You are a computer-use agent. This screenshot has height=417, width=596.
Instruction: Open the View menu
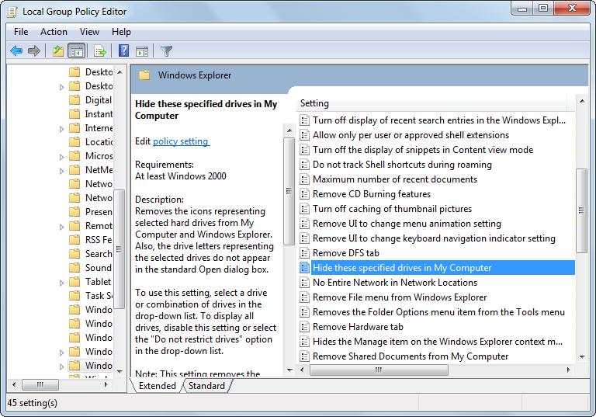coord(89,32)
